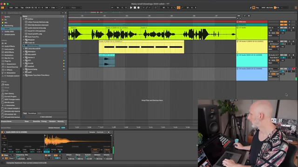
Task: Click the Arrangement Record button
Action: pos(138,7)
